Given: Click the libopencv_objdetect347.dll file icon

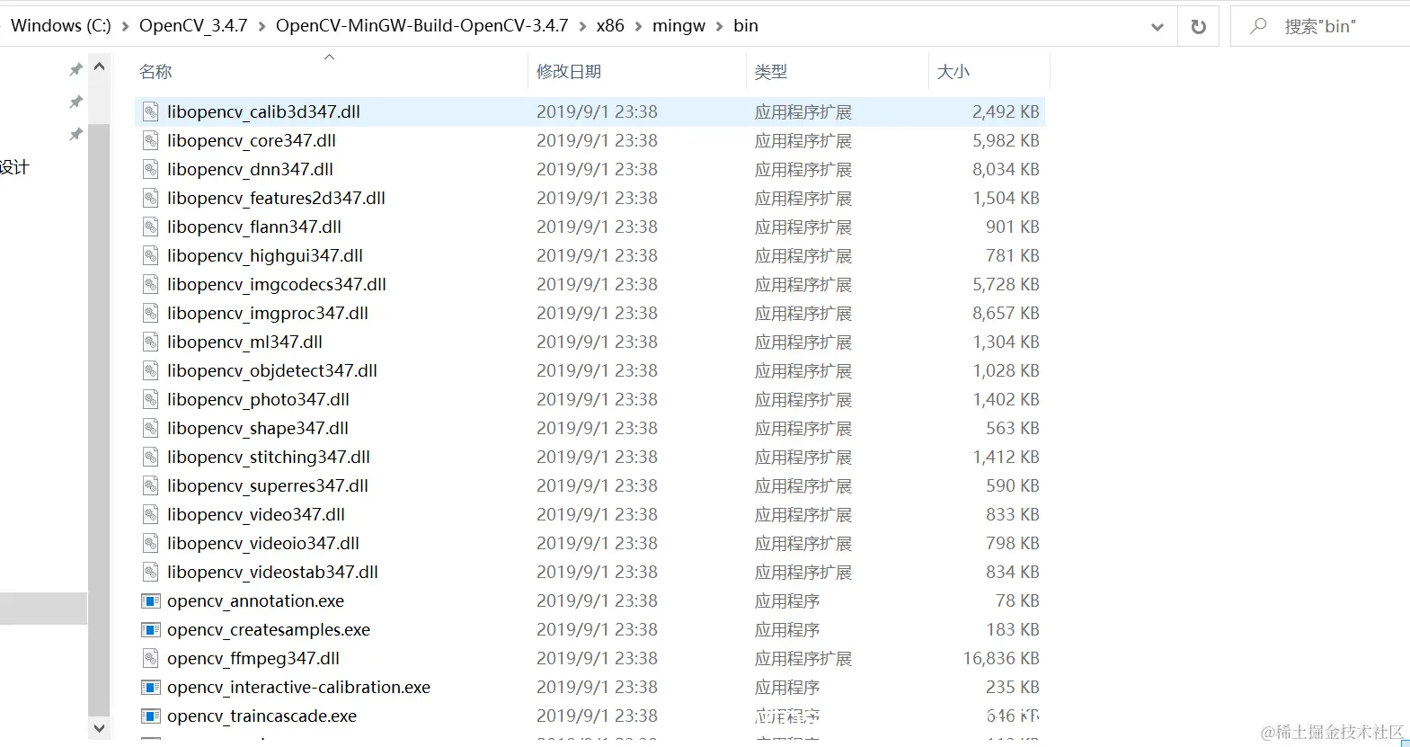Looking at the screenshot, I should pyautogui.click(x=151, y=370).
